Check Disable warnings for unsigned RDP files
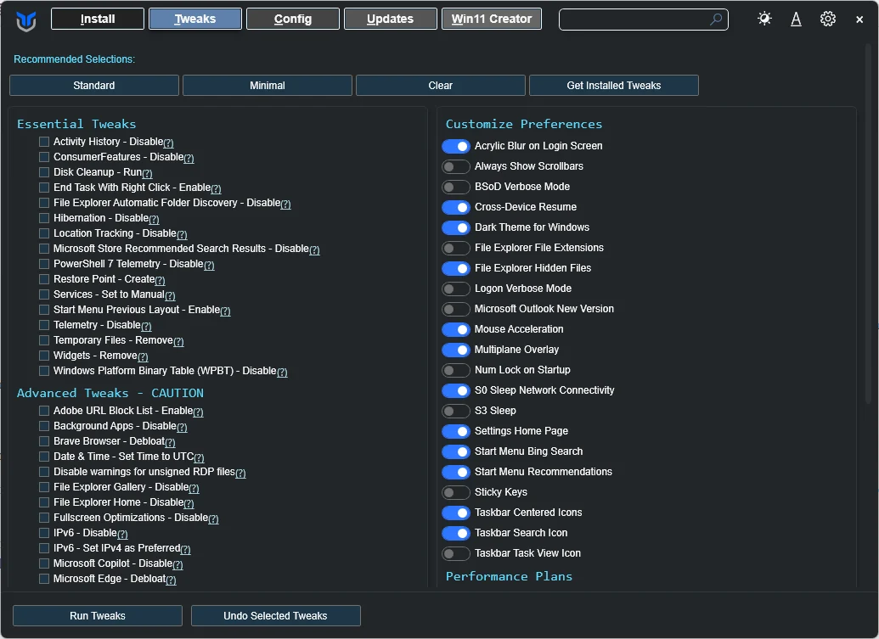The width and height of the screenshot is (879, 639). point(43,472)
